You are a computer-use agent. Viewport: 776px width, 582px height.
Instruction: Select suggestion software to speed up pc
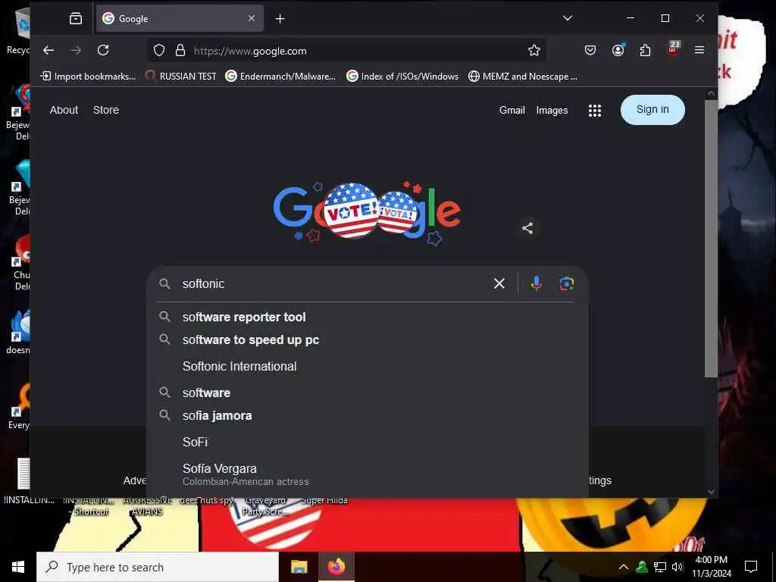pyautogui.click(x=368, y=339)
